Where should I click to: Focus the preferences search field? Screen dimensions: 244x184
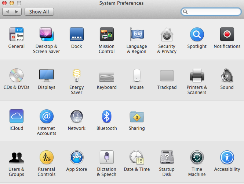pos(211,12)
